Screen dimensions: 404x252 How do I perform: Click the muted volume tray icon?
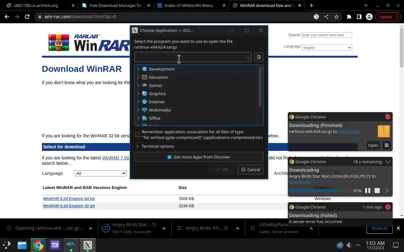[349, 245]
